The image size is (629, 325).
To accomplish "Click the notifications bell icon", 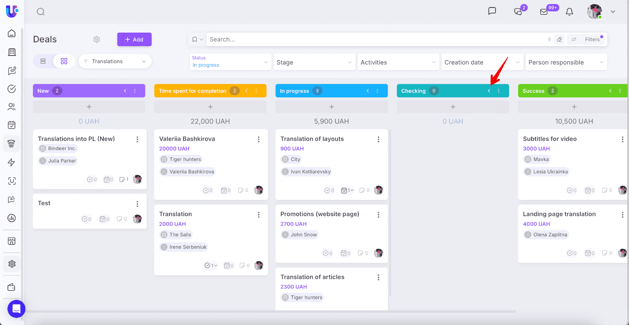I will pyautogui.click(x=569, y=12).
